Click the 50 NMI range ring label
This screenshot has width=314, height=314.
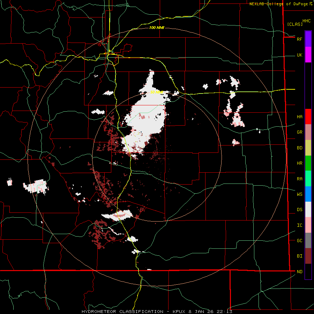(157, 92)
